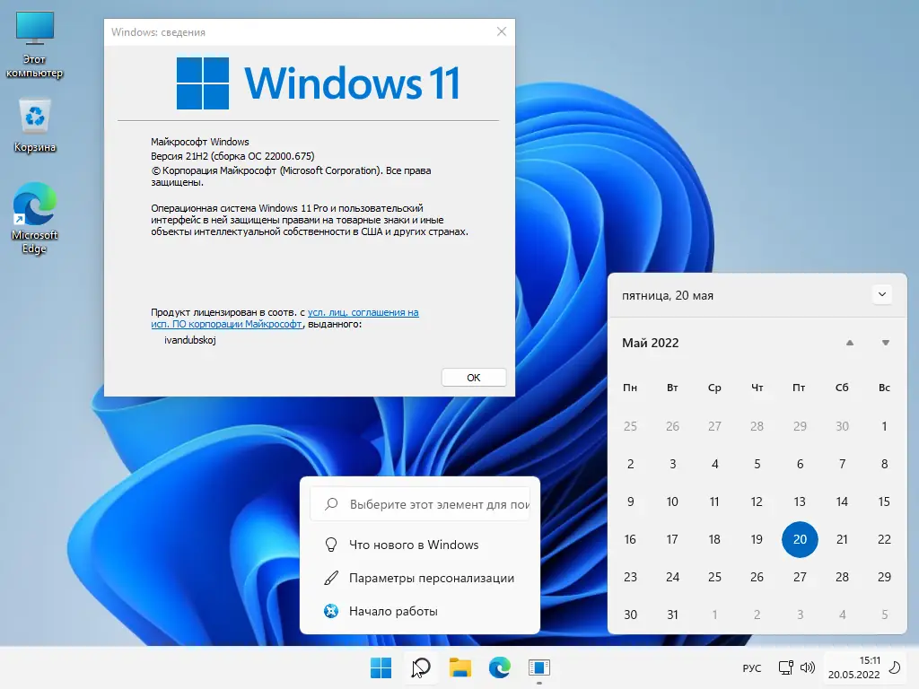919x689 pixels.
Task: Click the Get Started app icon
Action: click(331, 611)
